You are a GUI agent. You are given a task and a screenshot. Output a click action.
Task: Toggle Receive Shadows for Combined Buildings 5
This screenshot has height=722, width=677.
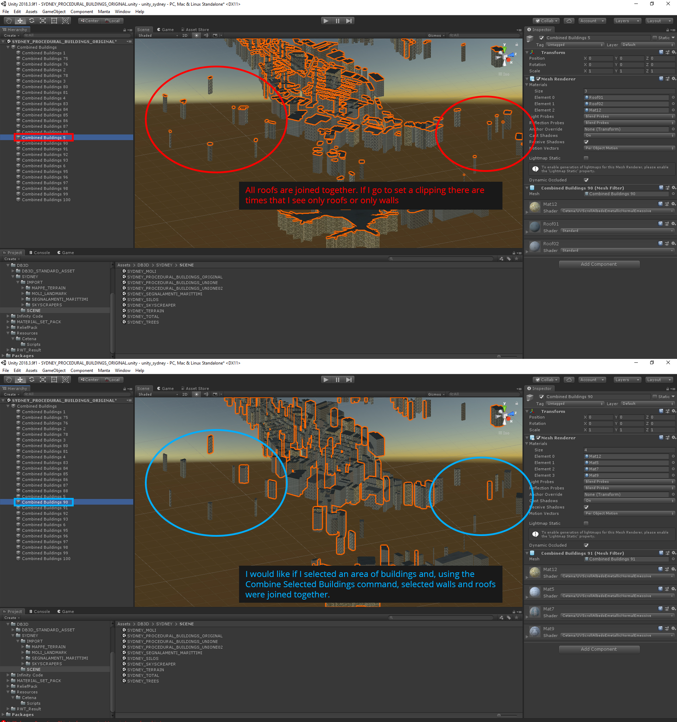[x=586, y=142]
